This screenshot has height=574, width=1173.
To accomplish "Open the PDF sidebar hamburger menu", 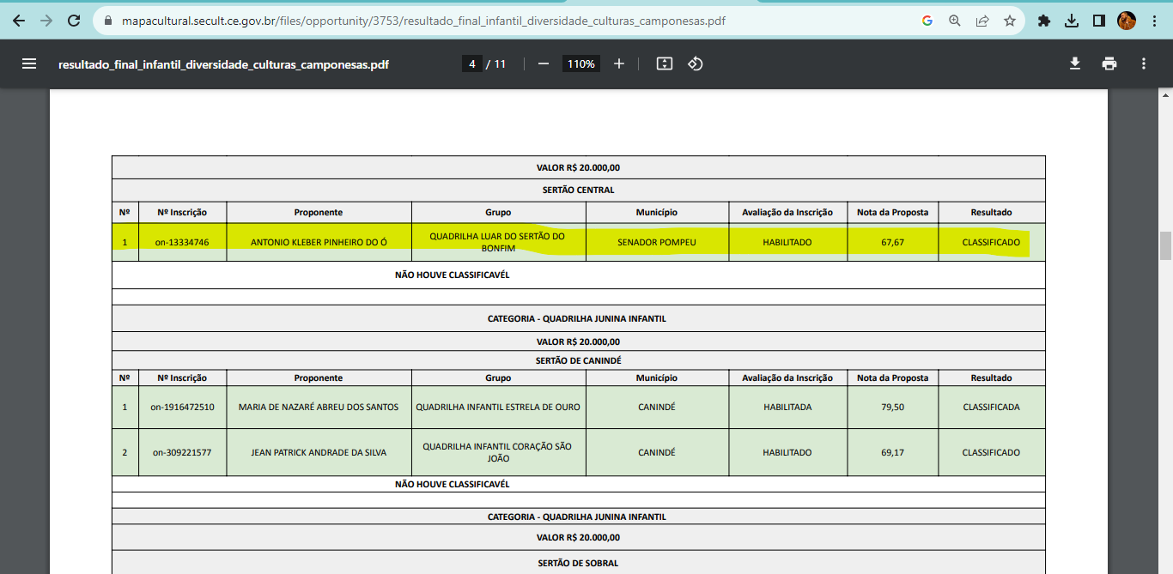I will pyautogui.click(x=29, y=63).
